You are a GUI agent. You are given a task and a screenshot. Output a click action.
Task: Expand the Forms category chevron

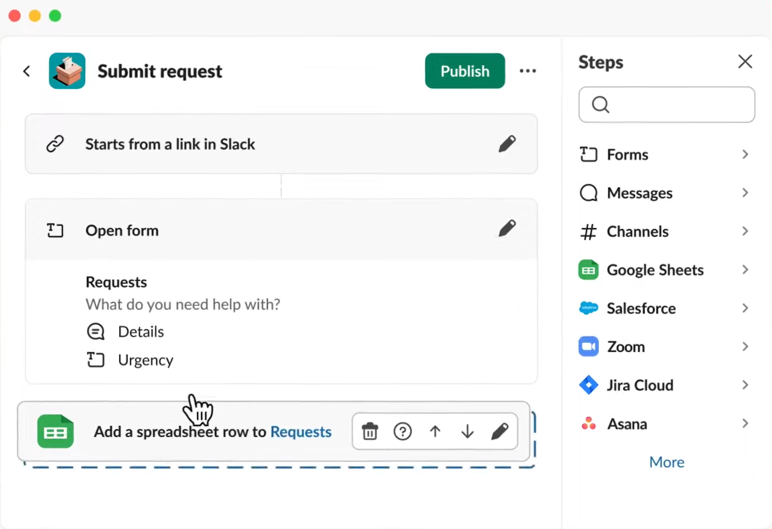tap(745, 154)
